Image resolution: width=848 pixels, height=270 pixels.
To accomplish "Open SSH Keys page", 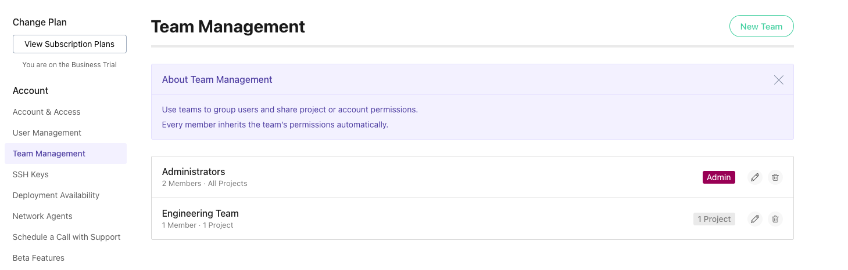I will tap(31, 174).
